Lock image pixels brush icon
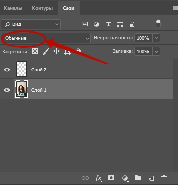Screen dimensions: 178x185 (46, 51)
